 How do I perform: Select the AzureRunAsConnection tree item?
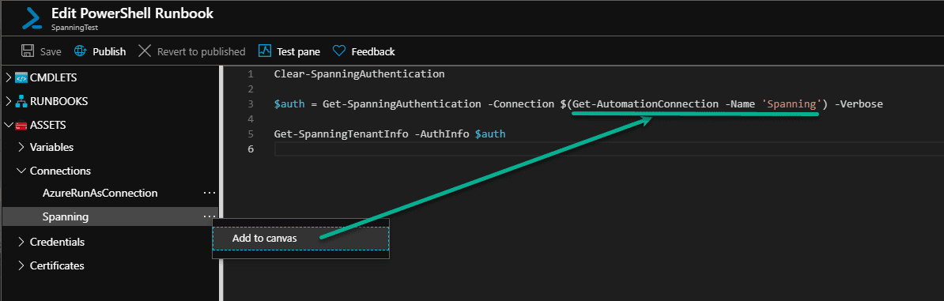click(100, 194)
